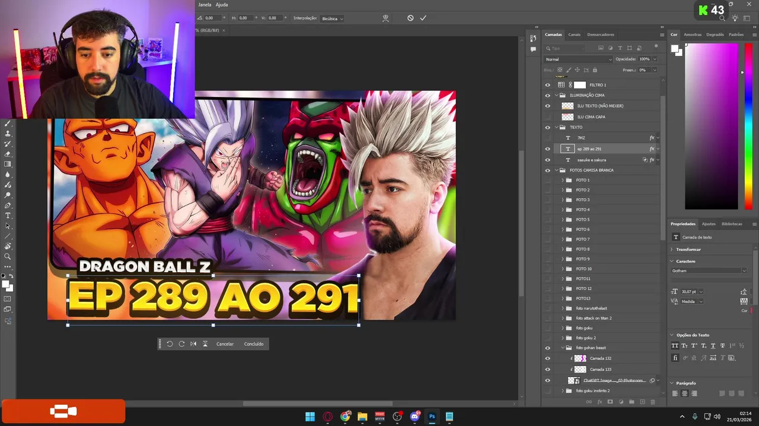The image size is (759, 426).
Task: Click the font size 30,07 pt field
Action: click(689, 292)
